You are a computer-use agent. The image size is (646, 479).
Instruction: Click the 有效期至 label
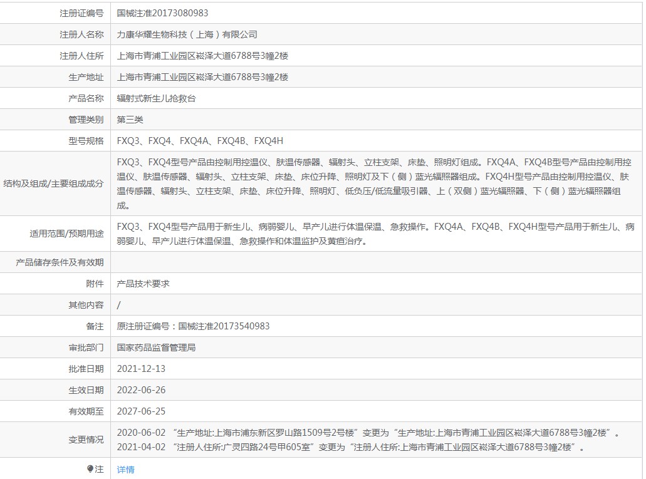coord(86,411)
